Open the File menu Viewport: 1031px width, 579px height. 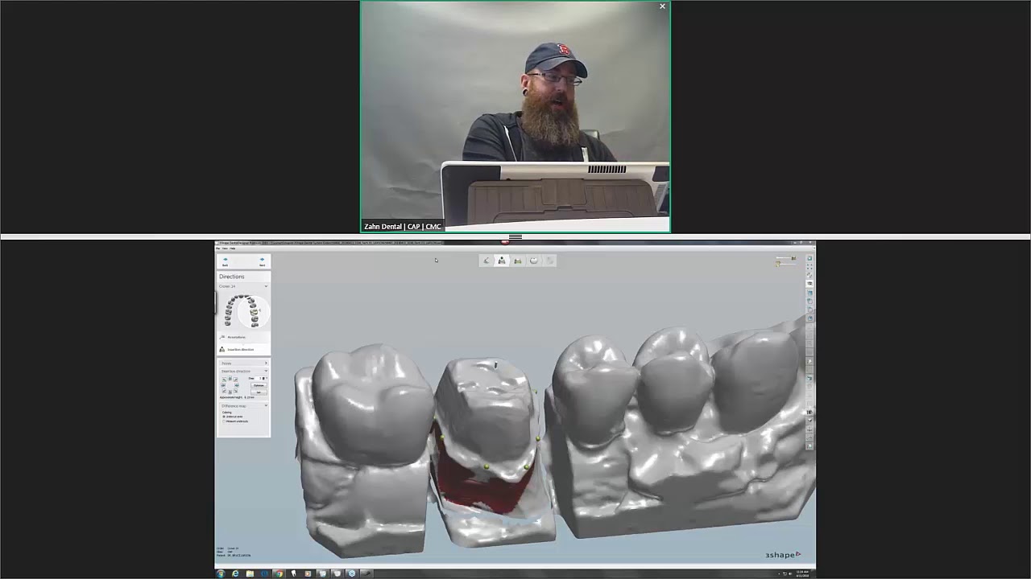click(x=217, y=248)
